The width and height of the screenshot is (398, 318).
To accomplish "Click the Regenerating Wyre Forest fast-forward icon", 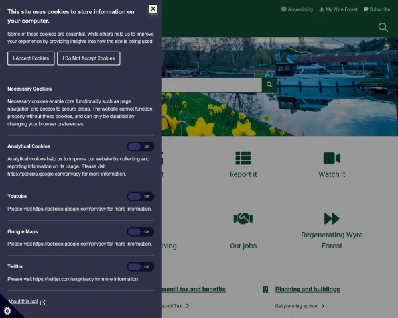I will click(x=332, y=219).
